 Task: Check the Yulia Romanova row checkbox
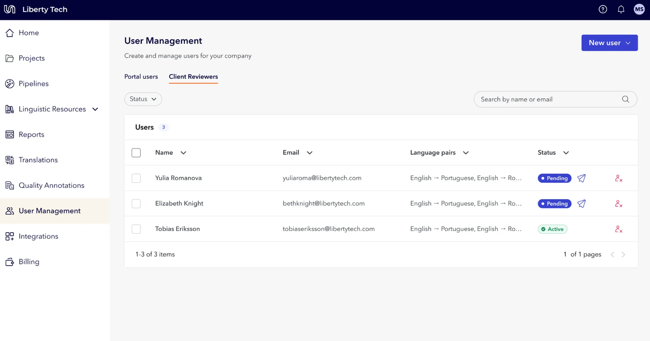[x=136, y=178]
